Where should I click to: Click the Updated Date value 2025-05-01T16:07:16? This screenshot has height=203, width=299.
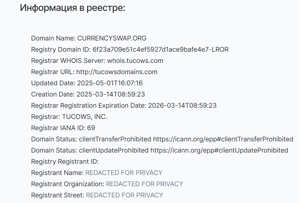[110, 83]
